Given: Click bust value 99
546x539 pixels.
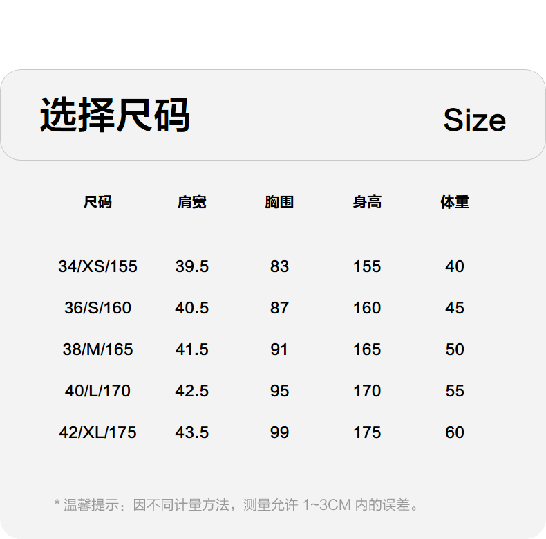Looking at the screenshot, I should (x=279, y=432).
